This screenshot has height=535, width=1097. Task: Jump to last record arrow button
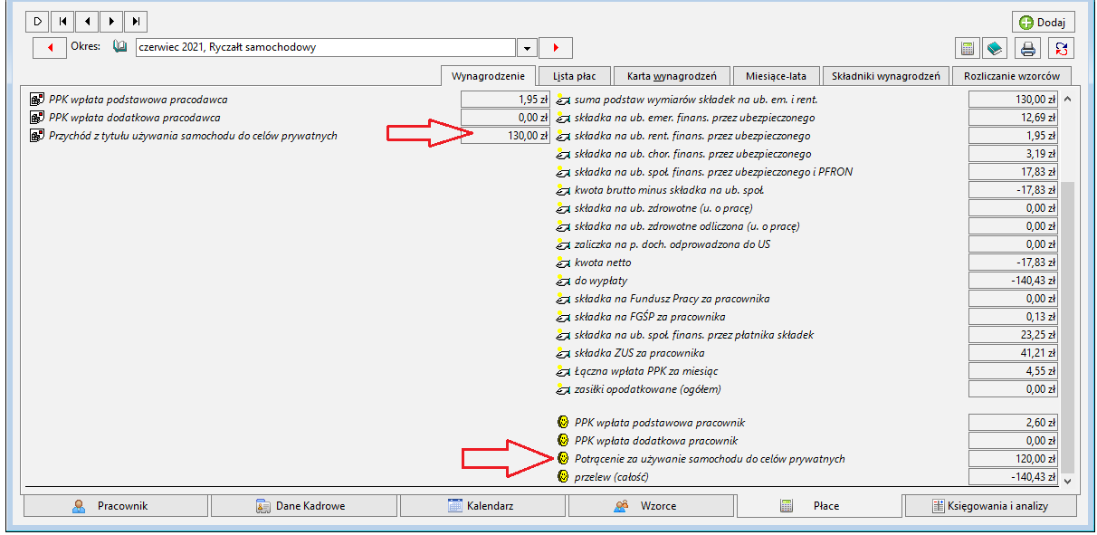click(135, 21)
